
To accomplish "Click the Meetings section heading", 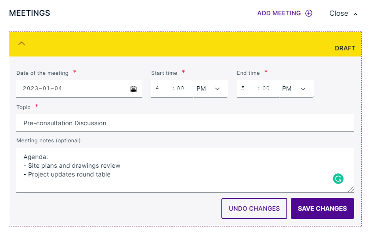I will [29, 13].
